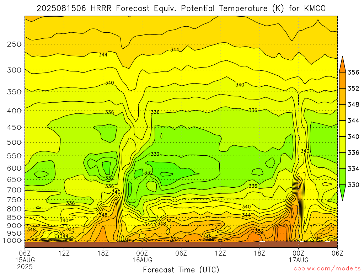Click the 00Z tick label above 16AUG

142,253
